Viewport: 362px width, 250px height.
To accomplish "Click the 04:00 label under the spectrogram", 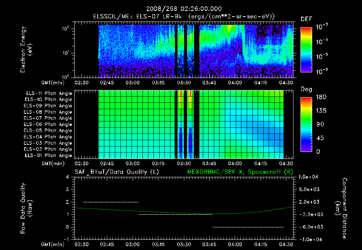I will (x=235, y=83).
